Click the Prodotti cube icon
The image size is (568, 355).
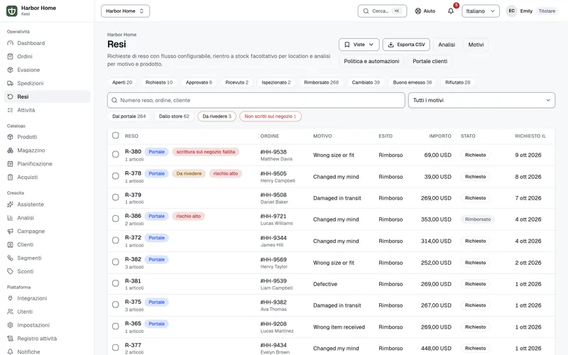click(x=10, y=137)
